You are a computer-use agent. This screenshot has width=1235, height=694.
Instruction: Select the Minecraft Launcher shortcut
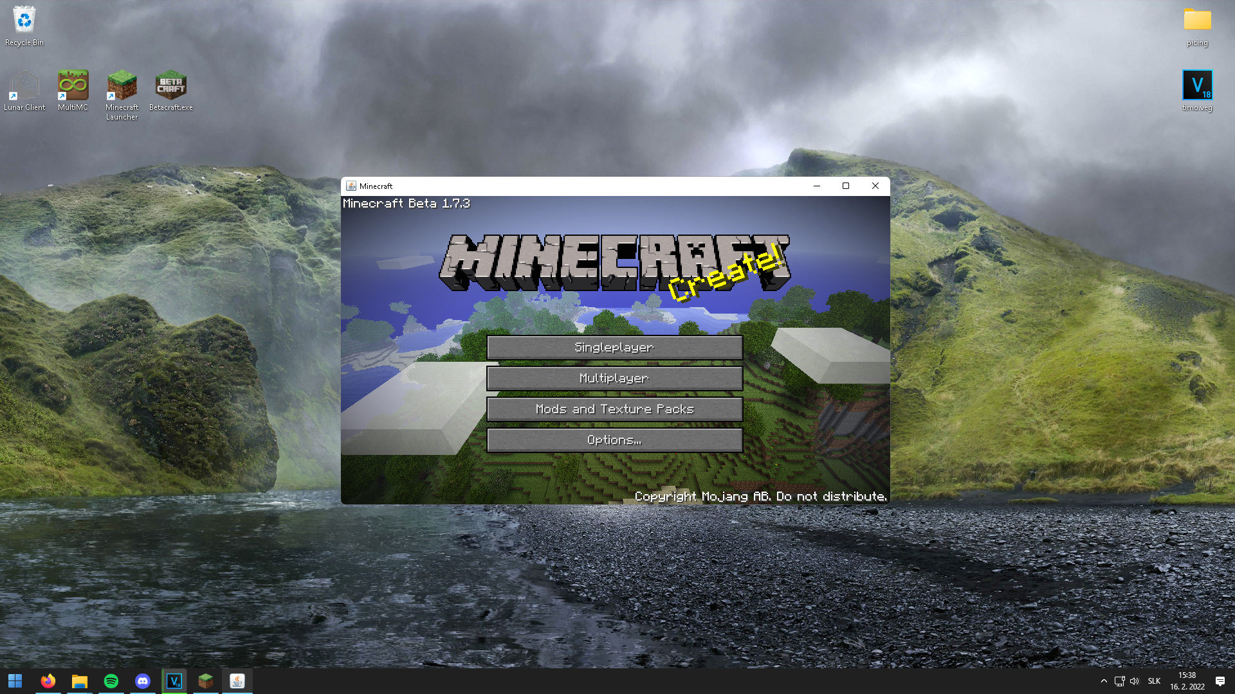[x=122, y=94]
